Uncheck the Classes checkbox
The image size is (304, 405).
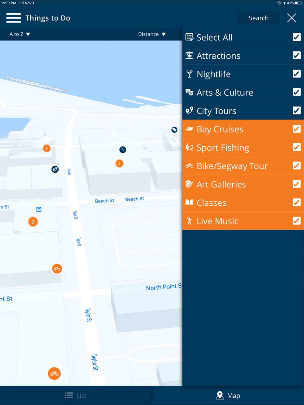[x=297, y=203]
